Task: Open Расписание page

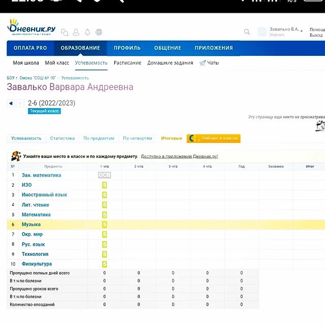Action: point(127,63)
